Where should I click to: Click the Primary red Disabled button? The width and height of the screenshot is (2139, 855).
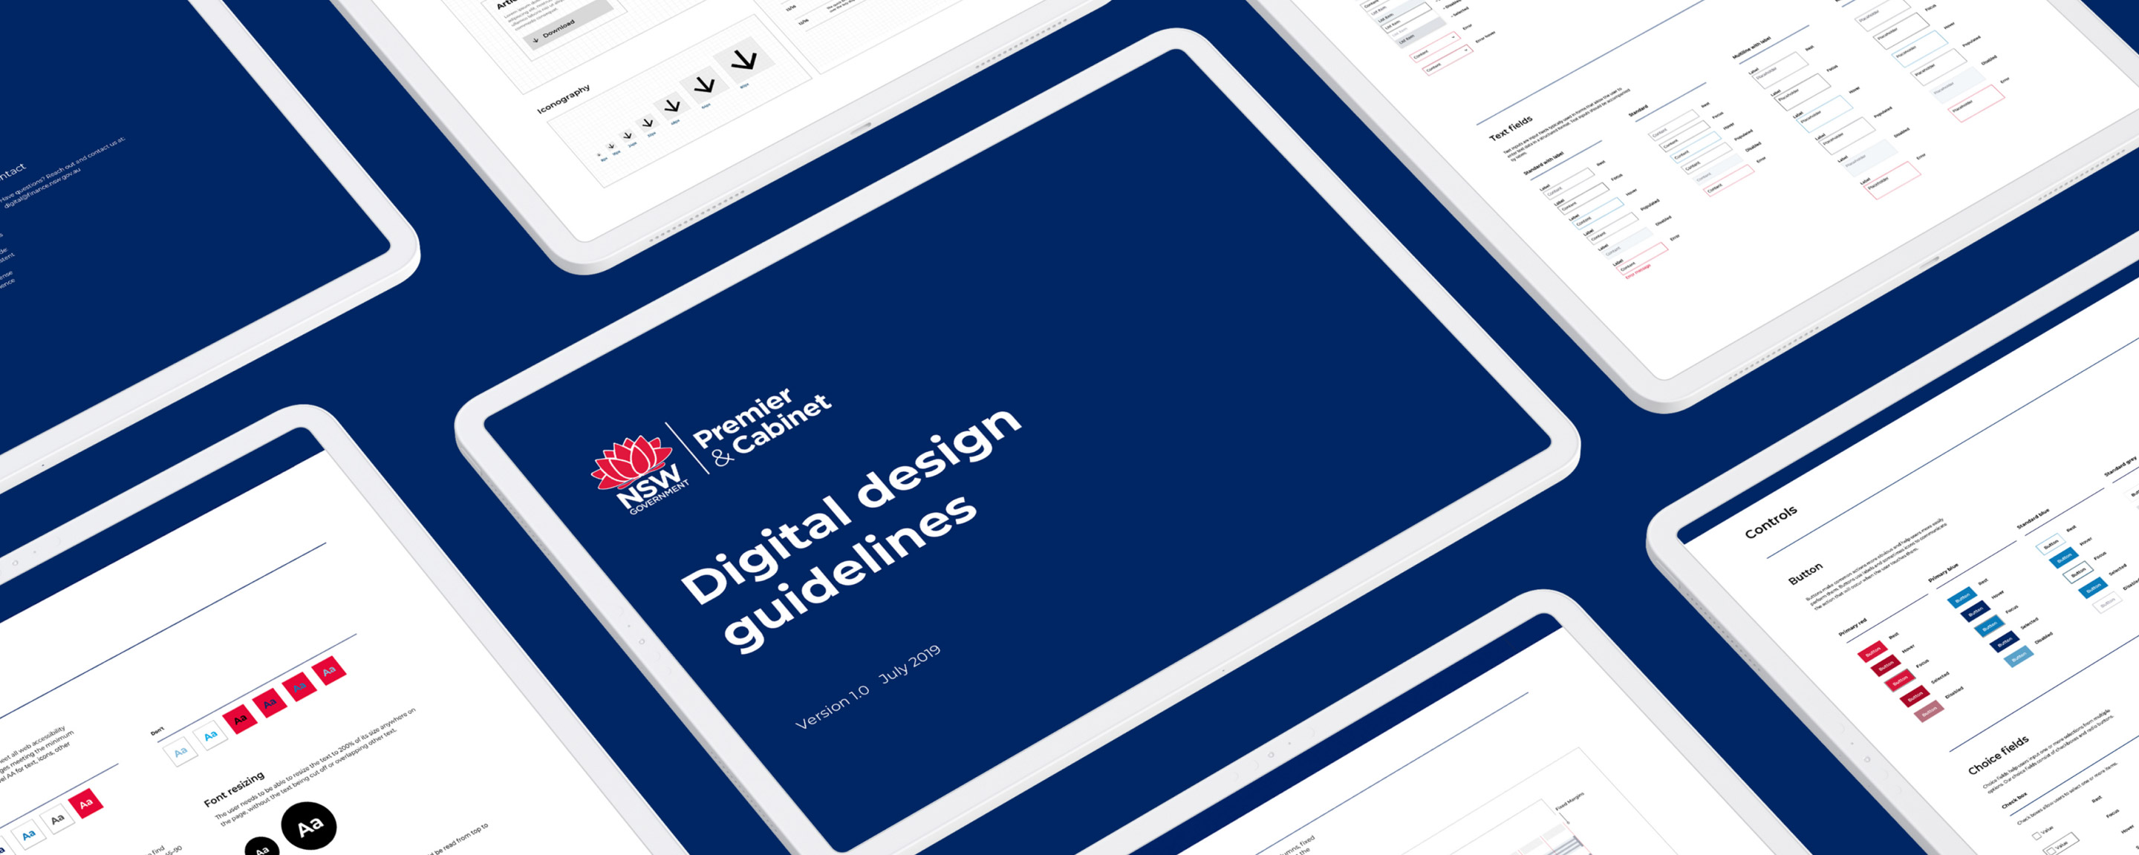(1930, 712)
